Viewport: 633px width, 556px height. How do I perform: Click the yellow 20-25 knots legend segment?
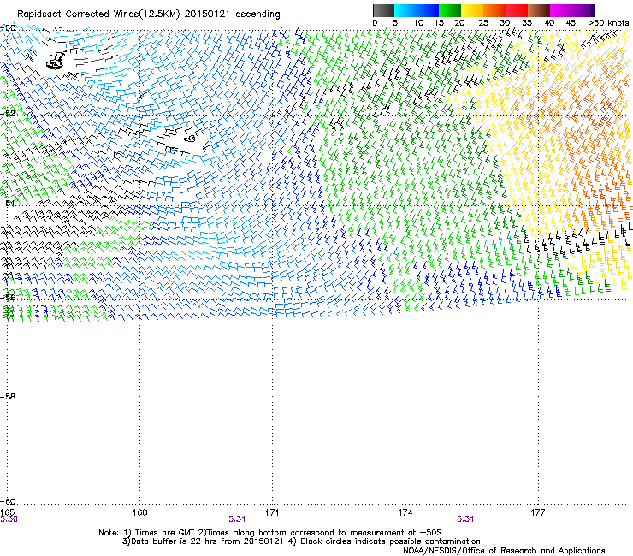pyautogui.click(x=472, y=10)
